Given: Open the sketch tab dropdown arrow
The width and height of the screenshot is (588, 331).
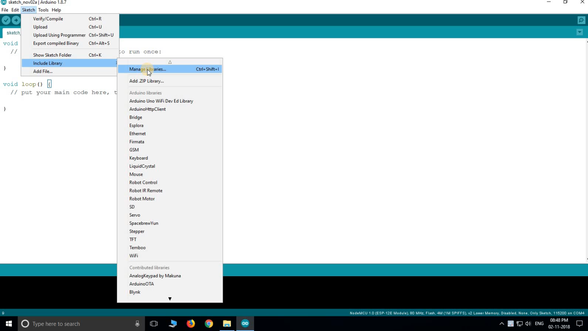Looking at the screenshot, I should pyautogui.click(x=580, y=32).
